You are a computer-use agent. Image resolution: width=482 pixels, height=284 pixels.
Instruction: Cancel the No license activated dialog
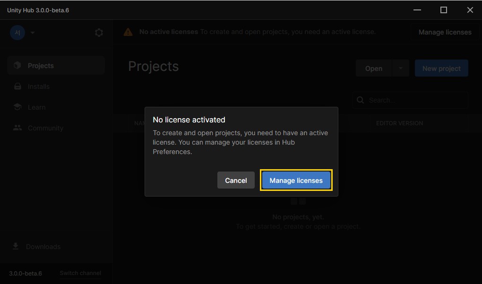pos(236,181)
